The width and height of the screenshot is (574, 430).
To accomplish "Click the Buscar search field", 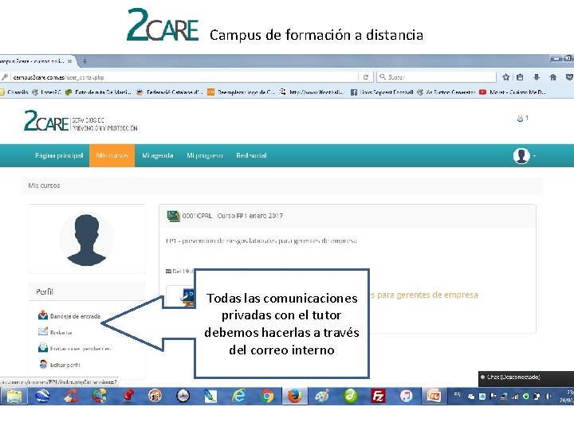I will [436, 77].
